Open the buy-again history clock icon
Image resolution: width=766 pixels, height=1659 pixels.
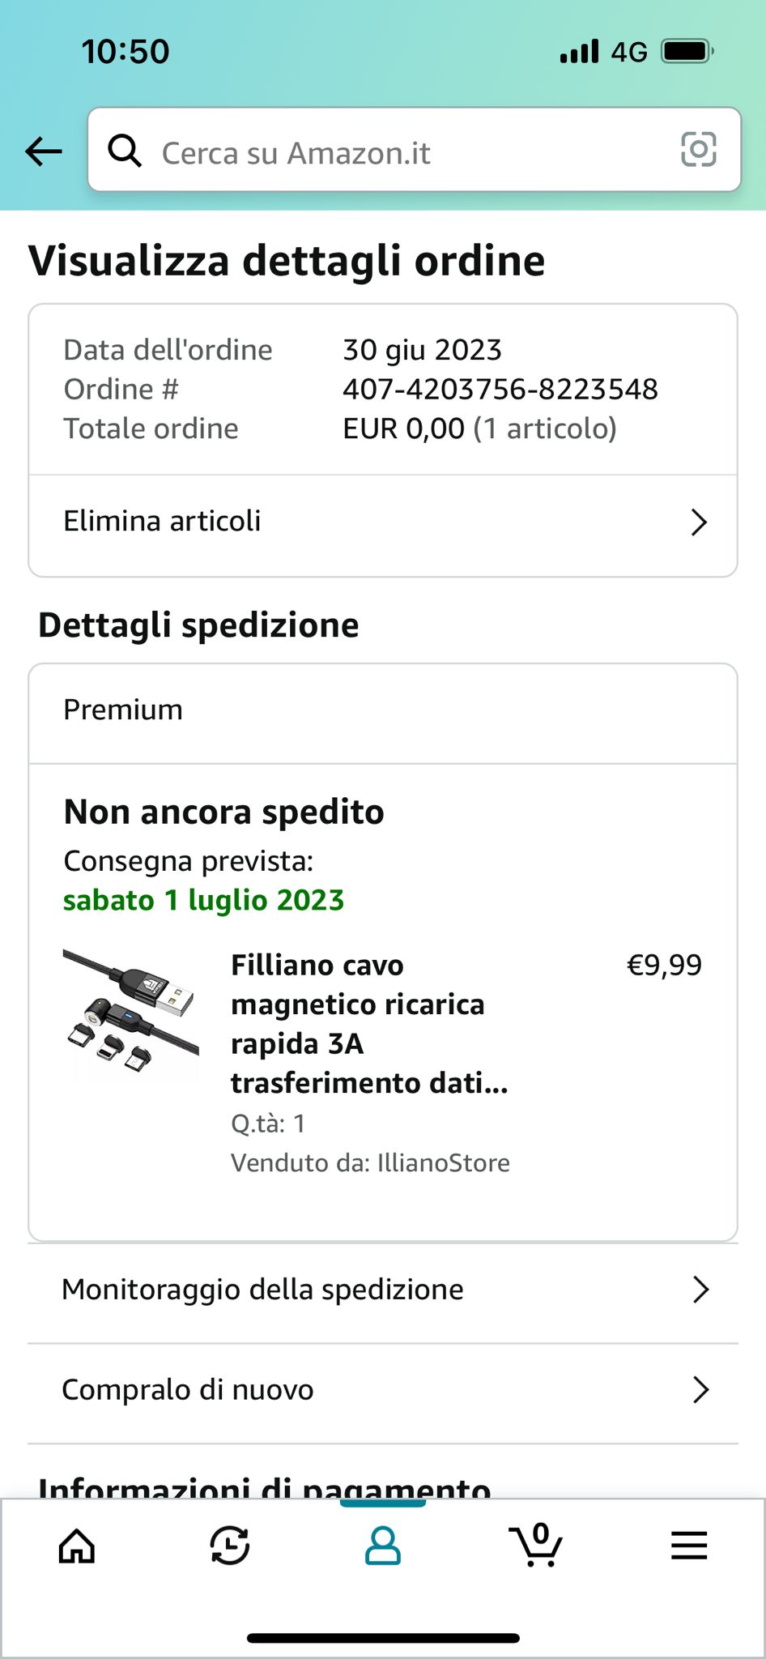pos(230,1546)
